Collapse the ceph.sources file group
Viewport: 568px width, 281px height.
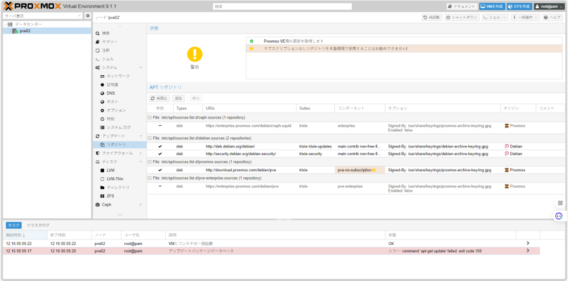pyautogui.click(x=149, y=117)
